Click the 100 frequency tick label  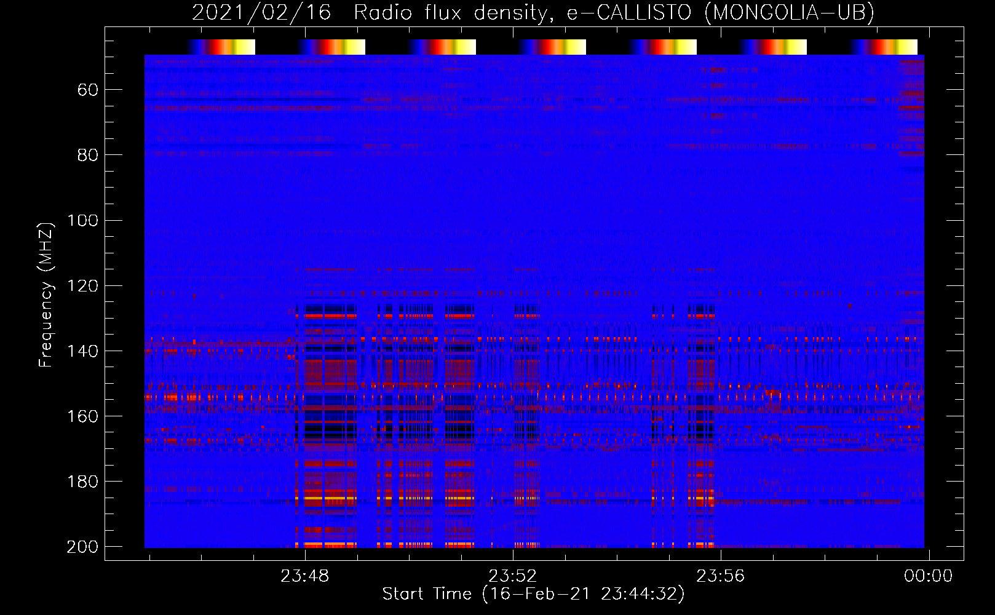click(x=83, y=221)
